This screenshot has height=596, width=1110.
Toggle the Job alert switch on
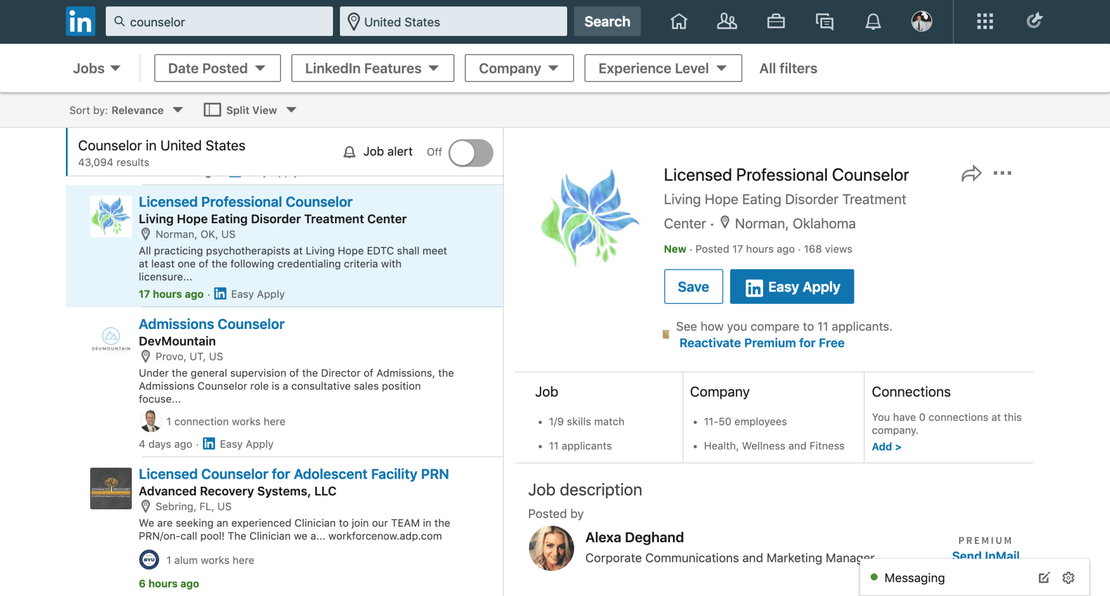471,153
